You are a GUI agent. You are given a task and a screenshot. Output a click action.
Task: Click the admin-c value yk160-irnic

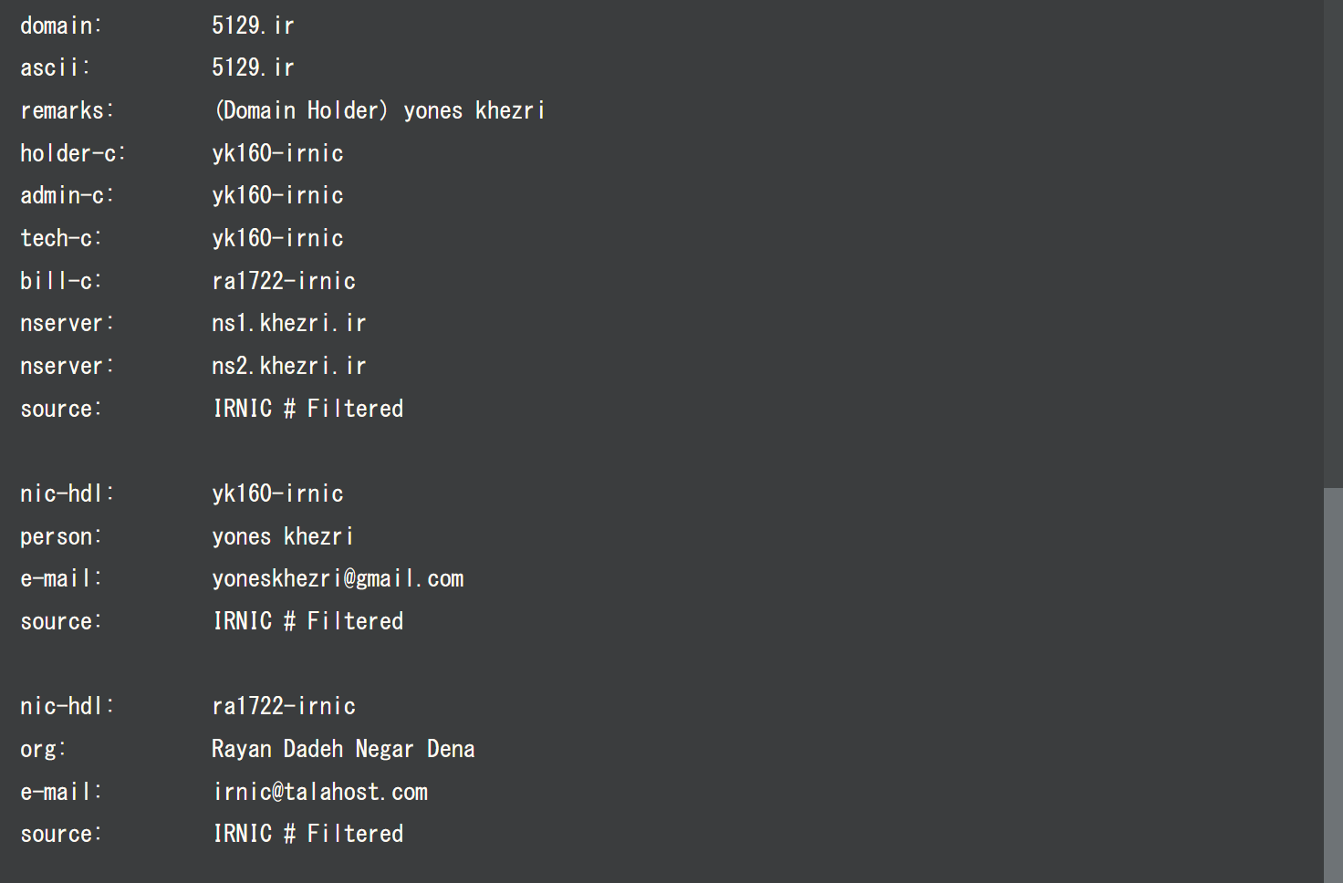[277, 195]
